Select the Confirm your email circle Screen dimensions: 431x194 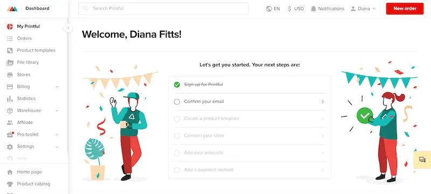[177, 102]
